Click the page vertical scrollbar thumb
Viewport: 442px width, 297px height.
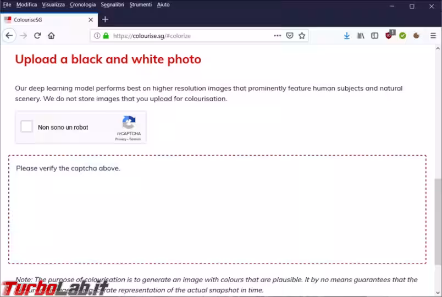(x=438, y=222)
